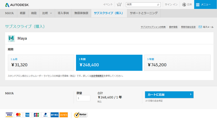The height and width of the screenshot is (123, 217).
Task: Click the email envelope icon
Action: click(x=200, y=27)
